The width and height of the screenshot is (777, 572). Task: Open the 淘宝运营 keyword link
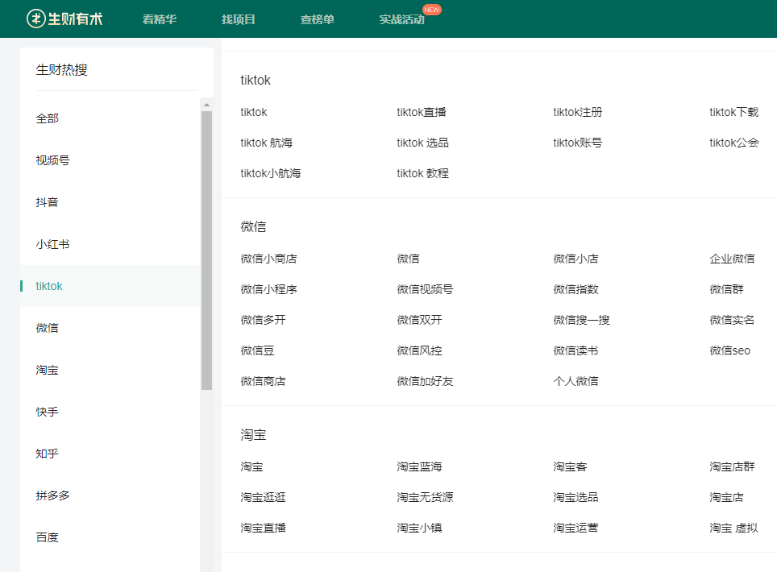tap(575, 528)
